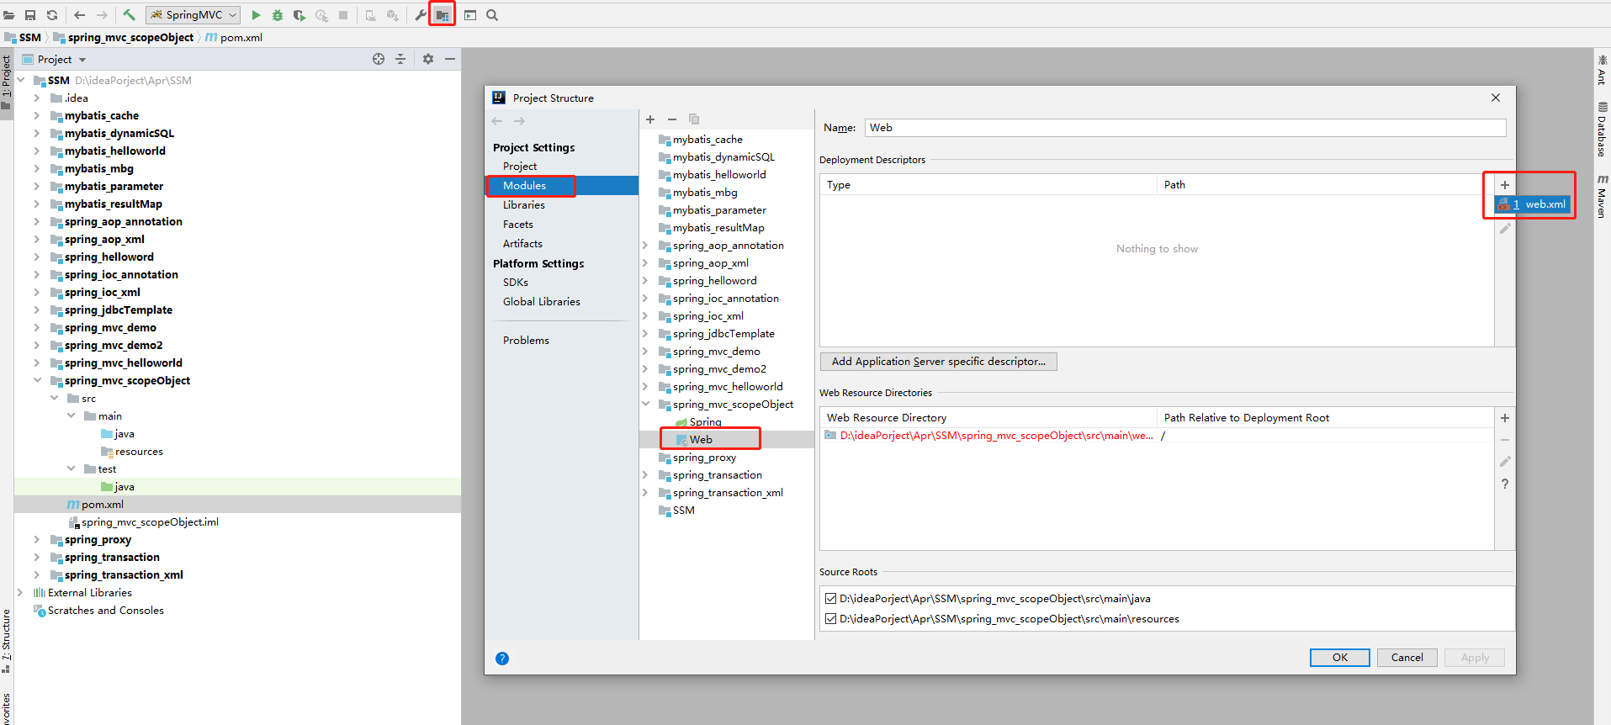Image resolution: width=1611 pixels, height=725 pixels.
Task: Choose web.xml from the descriptor popup
Action: pyautogui.click(x=1532, y=204)
